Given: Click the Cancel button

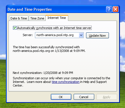Looking at the screenshot, I should click(84, 97).
